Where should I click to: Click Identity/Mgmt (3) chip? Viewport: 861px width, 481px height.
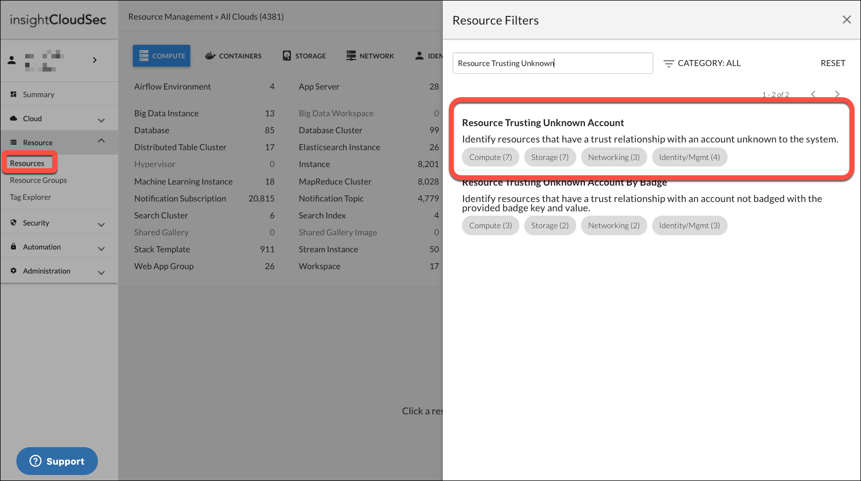point(689,225)
